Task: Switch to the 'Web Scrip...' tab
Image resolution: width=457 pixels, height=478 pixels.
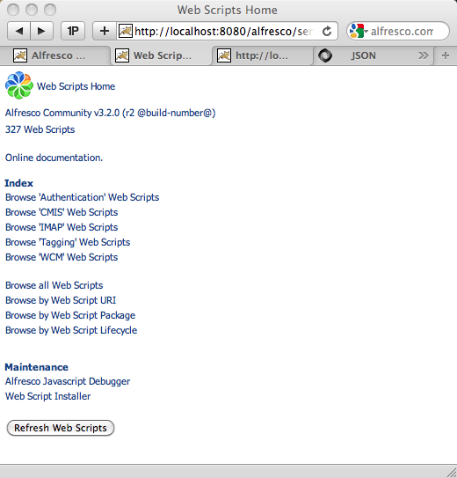Action: pos(161,55)
